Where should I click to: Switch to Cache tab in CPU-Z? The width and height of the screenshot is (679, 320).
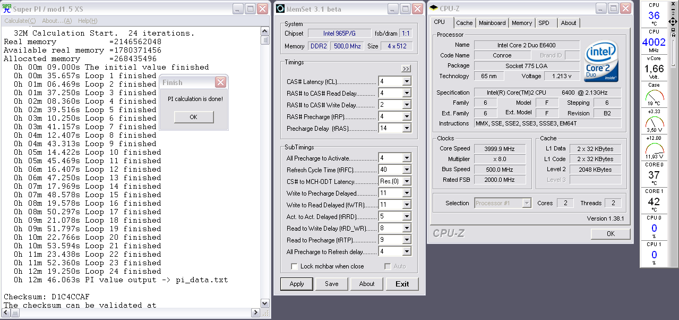pos(465,23)
